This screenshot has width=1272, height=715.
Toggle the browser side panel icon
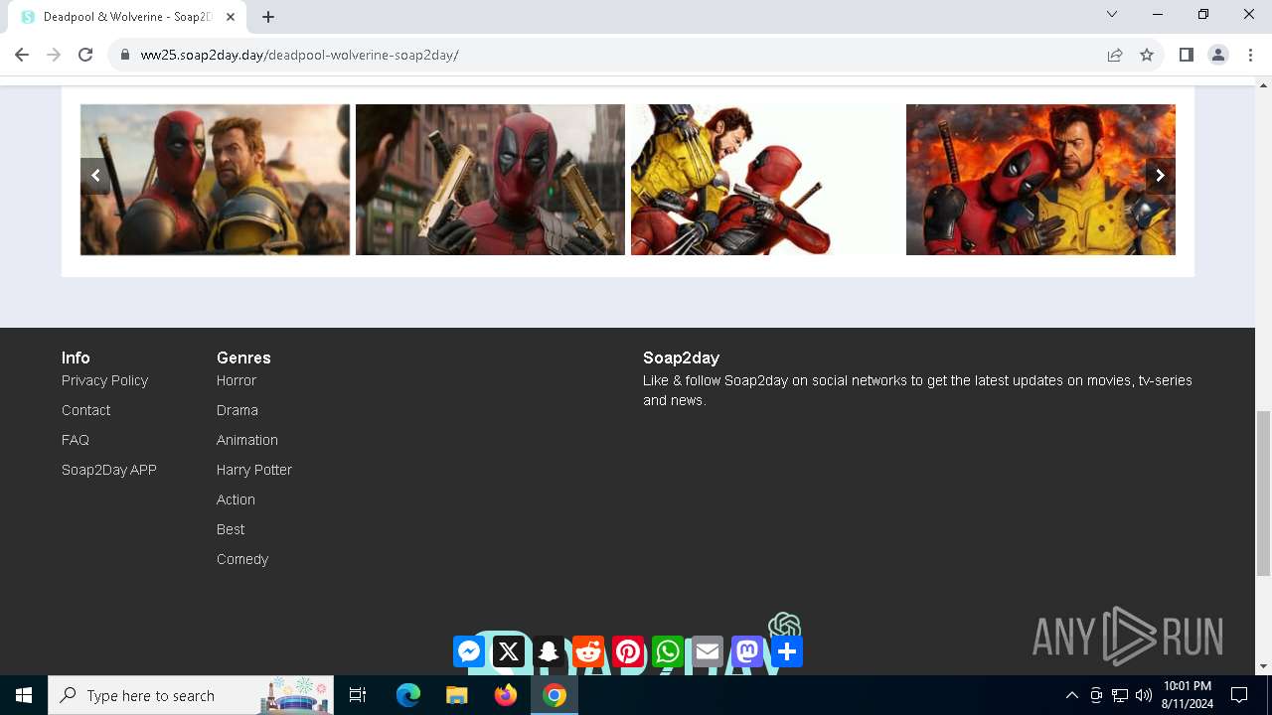[x=1186, y=55]
